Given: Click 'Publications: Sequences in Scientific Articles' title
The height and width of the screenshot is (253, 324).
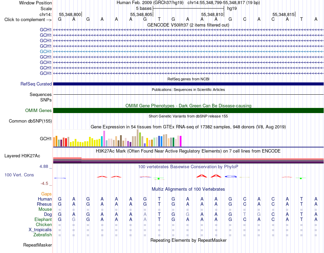Looking at the screenshot, I should coord(188,90).
